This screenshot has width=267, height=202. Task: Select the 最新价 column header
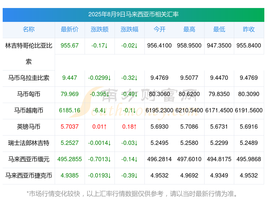(70, 29)
